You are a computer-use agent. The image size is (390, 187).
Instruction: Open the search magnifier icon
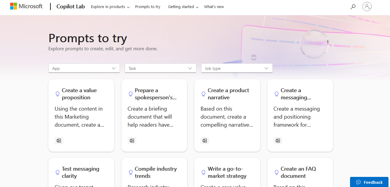click(x=353, y=7)
